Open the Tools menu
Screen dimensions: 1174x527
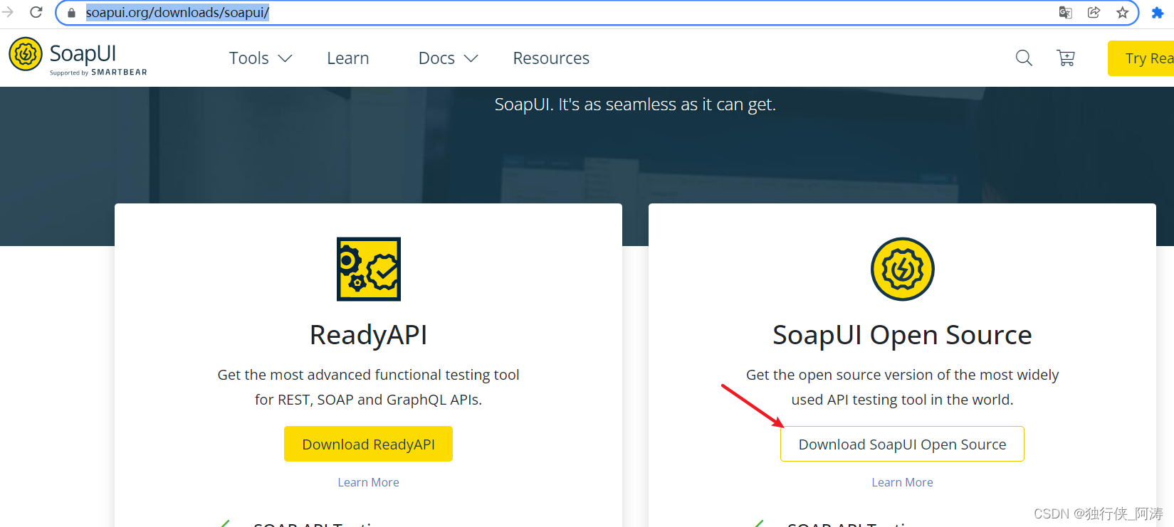tap(249, 58)
